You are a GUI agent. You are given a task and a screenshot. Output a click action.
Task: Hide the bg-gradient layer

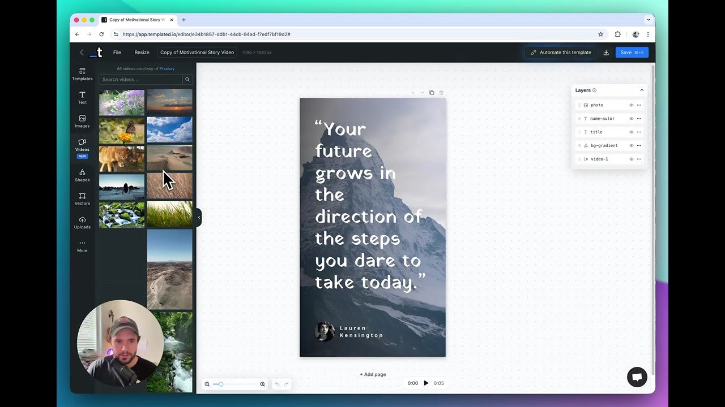tap(631, 145)
